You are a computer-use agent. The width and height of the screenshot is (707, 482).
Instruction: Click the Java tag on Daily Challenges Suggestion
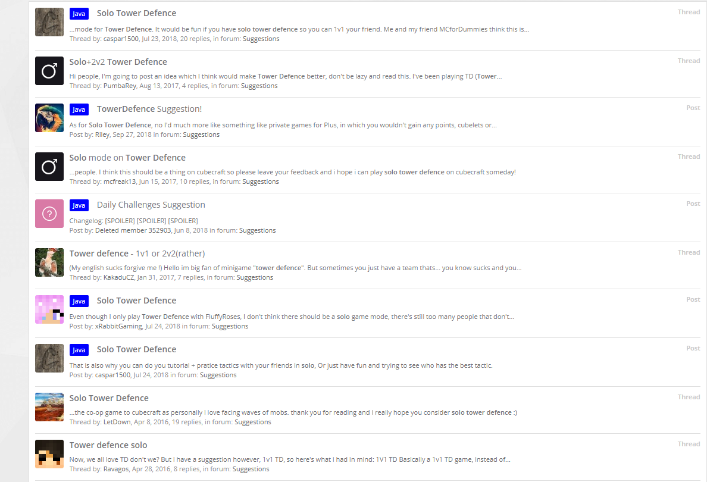point(79,205)
